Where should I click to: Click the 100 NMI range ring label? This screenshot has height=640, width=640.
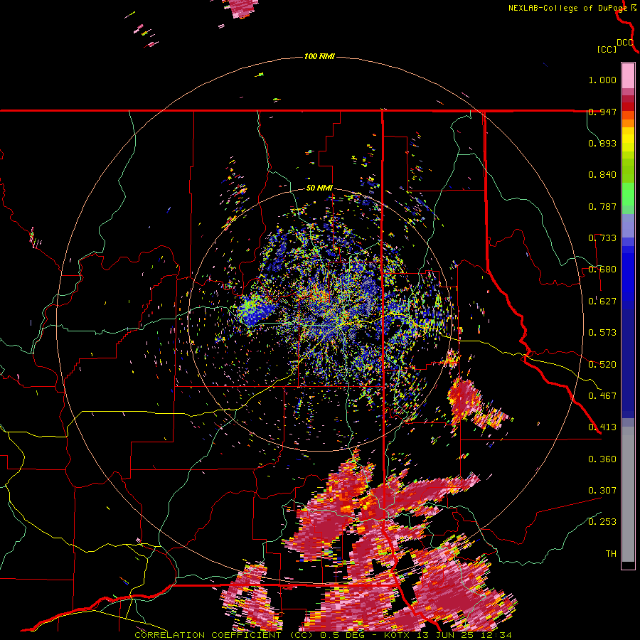pos(319,56)
